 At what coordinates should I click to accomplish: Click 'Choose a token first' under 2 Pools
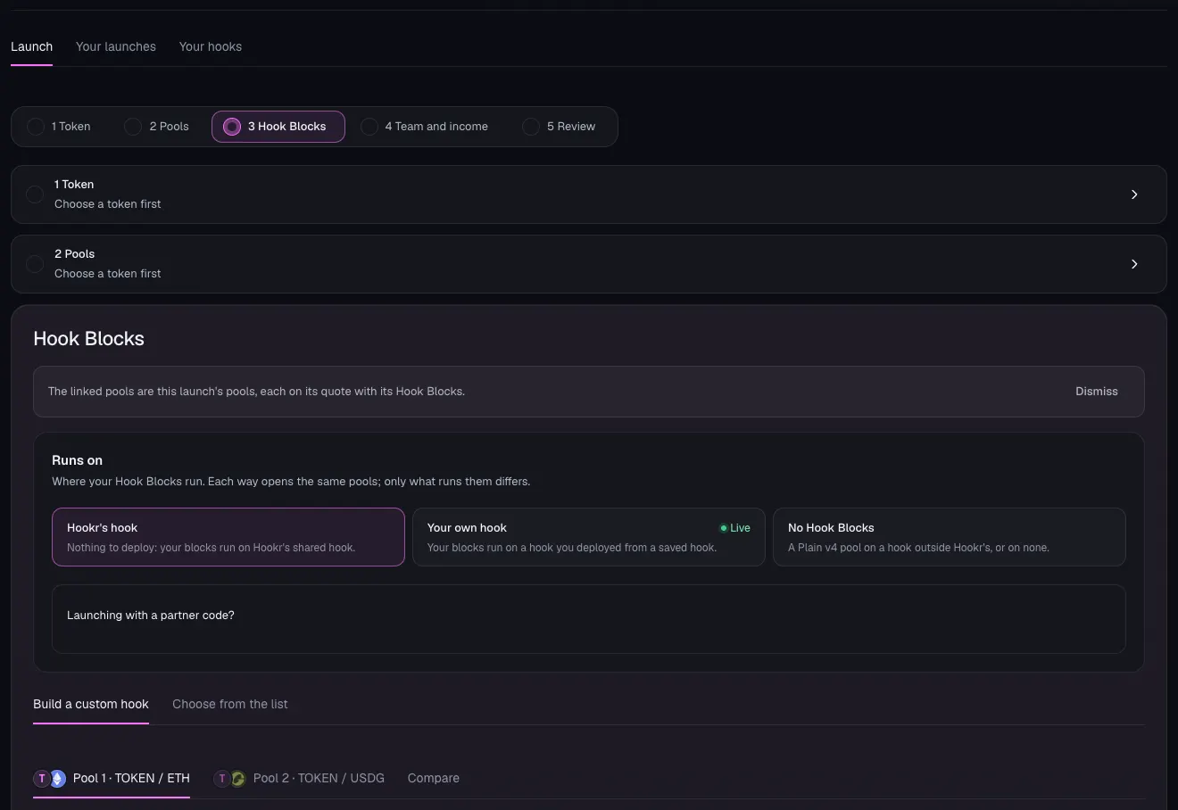click(108, 274)
